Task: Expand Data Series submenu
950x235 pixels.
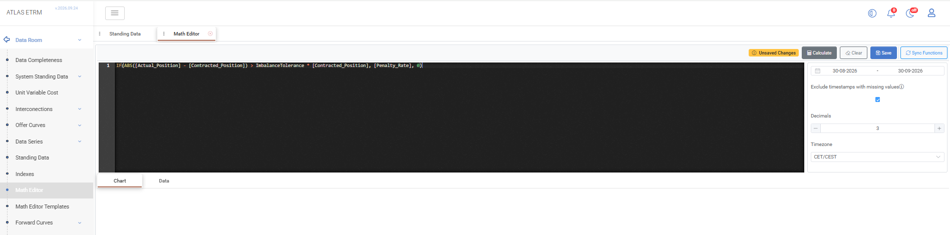Action: pyautogui.click(x=80, y=141)
